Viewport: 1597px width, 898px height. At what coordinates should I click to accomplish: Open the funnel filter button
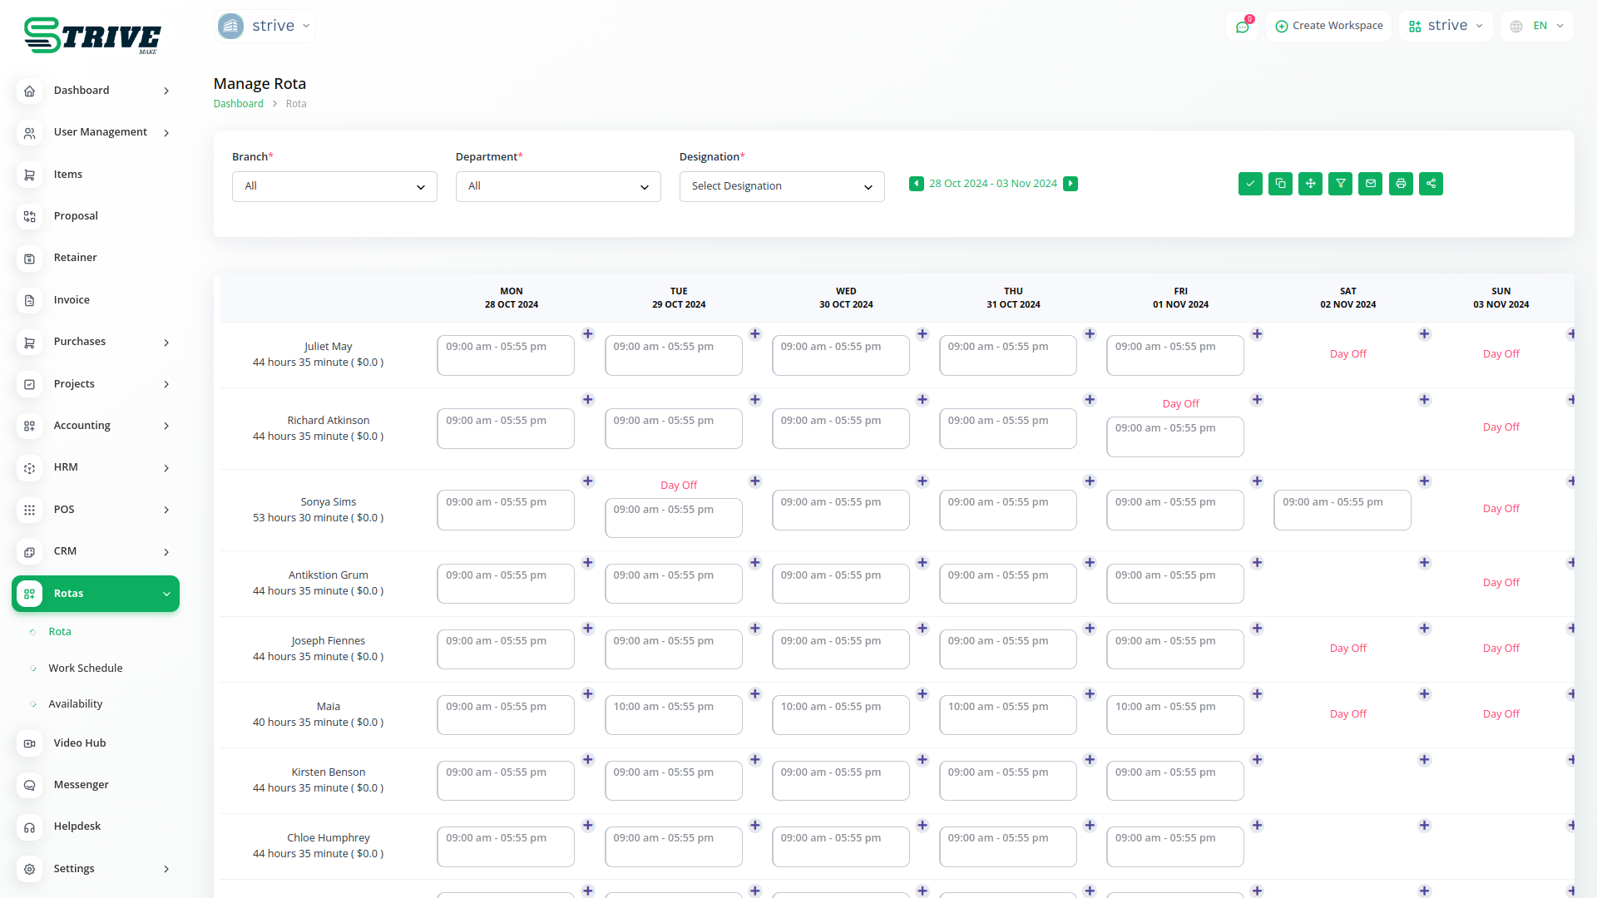(1340, 184)
